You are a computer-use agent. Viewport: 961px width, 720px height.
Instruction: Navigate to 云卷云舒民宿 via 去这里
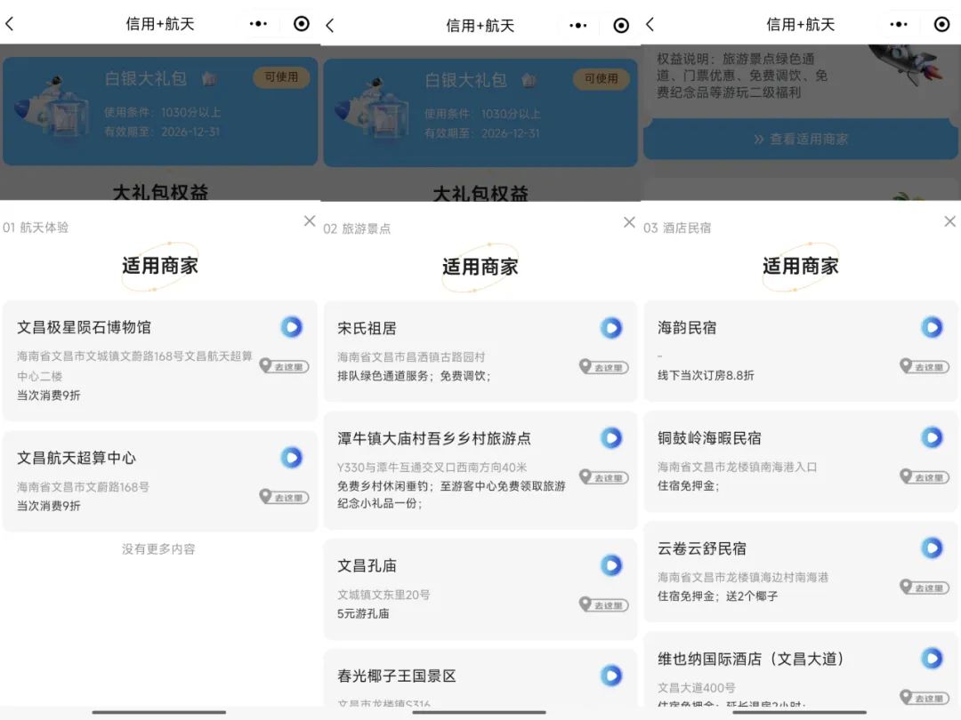[x=925, y=588]
